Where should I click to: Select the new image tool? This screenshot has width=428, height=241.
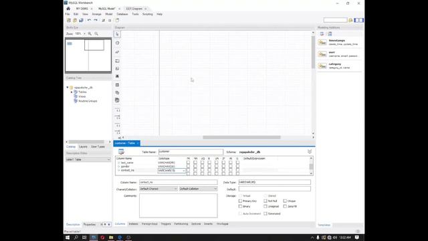(x=118, y=76)
